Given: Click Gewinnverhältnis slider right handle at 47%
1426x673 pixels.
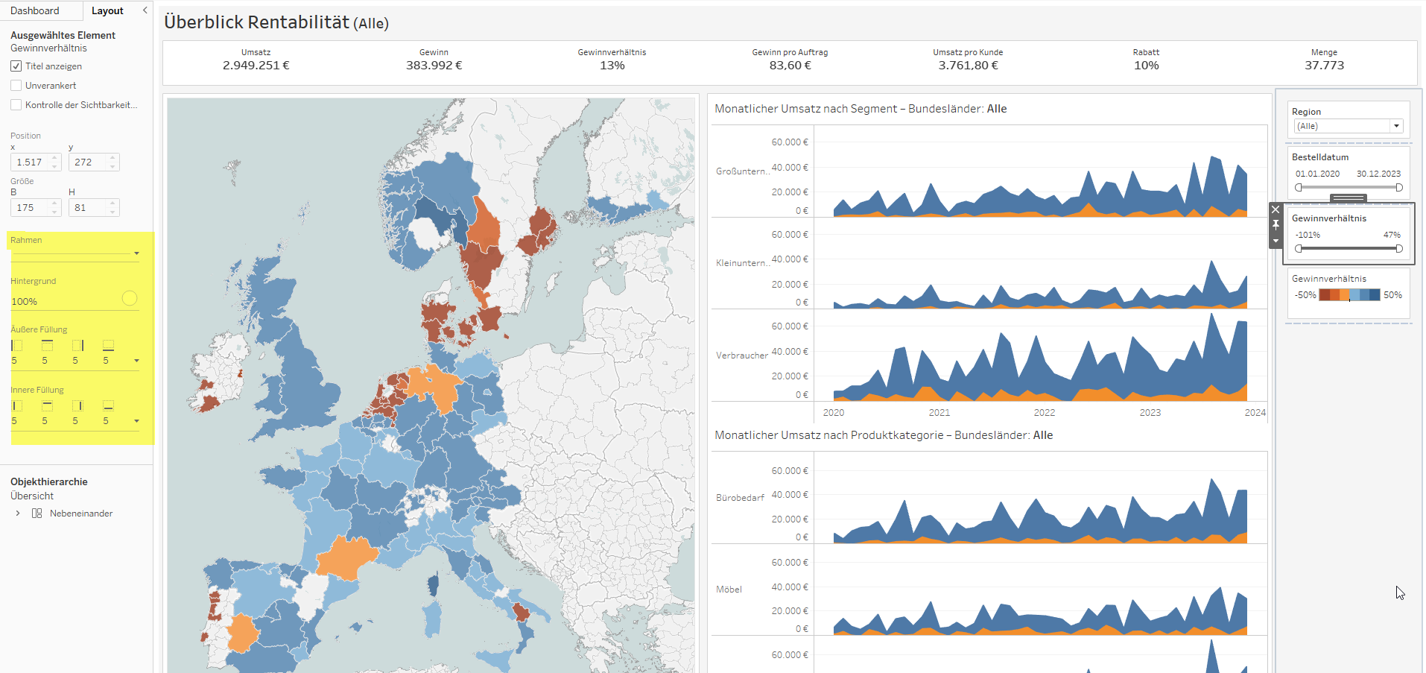Looking at the screenshot, I should (x=1399, y=249).
